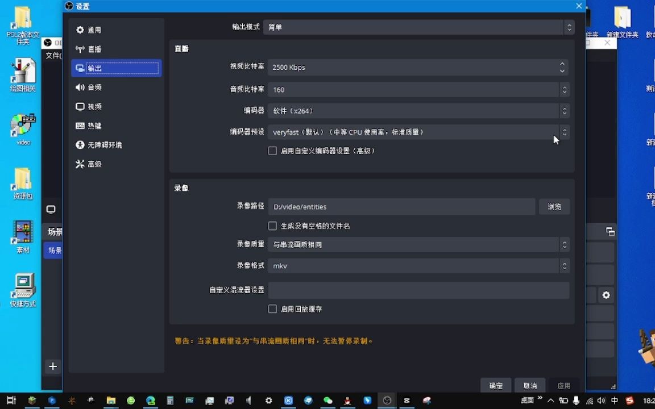This screenshot has height=409, width=655.
Task: Add a scene with the plus button in OBS
Action: click(x=53, y=366)
